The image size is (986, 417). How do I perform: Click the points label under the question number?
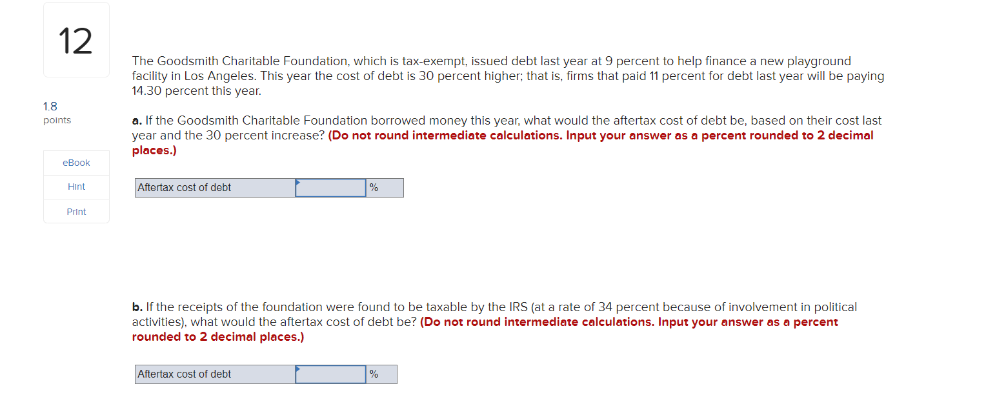coord(57,120)
